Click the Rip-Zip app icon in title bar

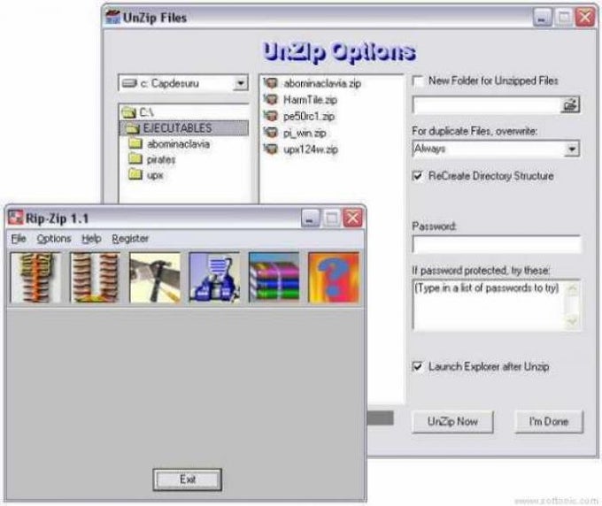click(16, 218)
